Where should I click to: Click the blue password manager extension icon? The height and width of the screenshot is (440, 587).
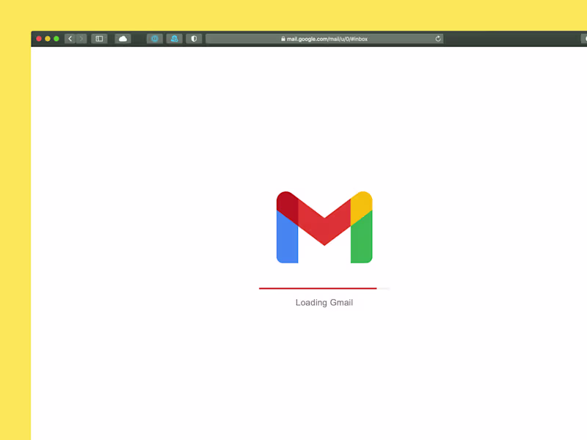(x=155, y=39)
